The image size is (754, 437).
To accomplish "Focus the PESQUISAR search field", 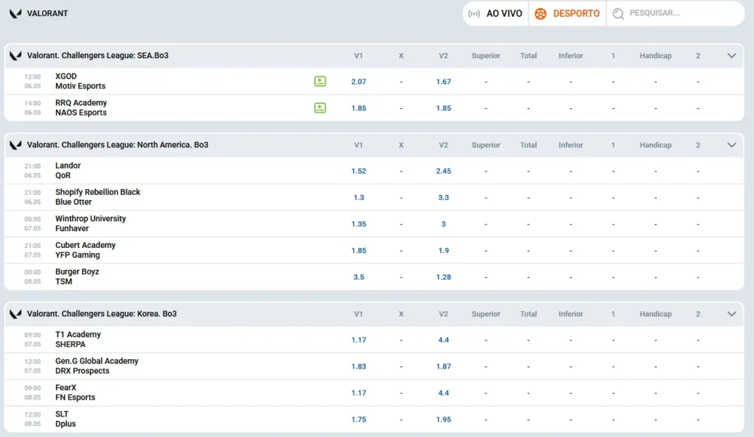I will [675, 13].
